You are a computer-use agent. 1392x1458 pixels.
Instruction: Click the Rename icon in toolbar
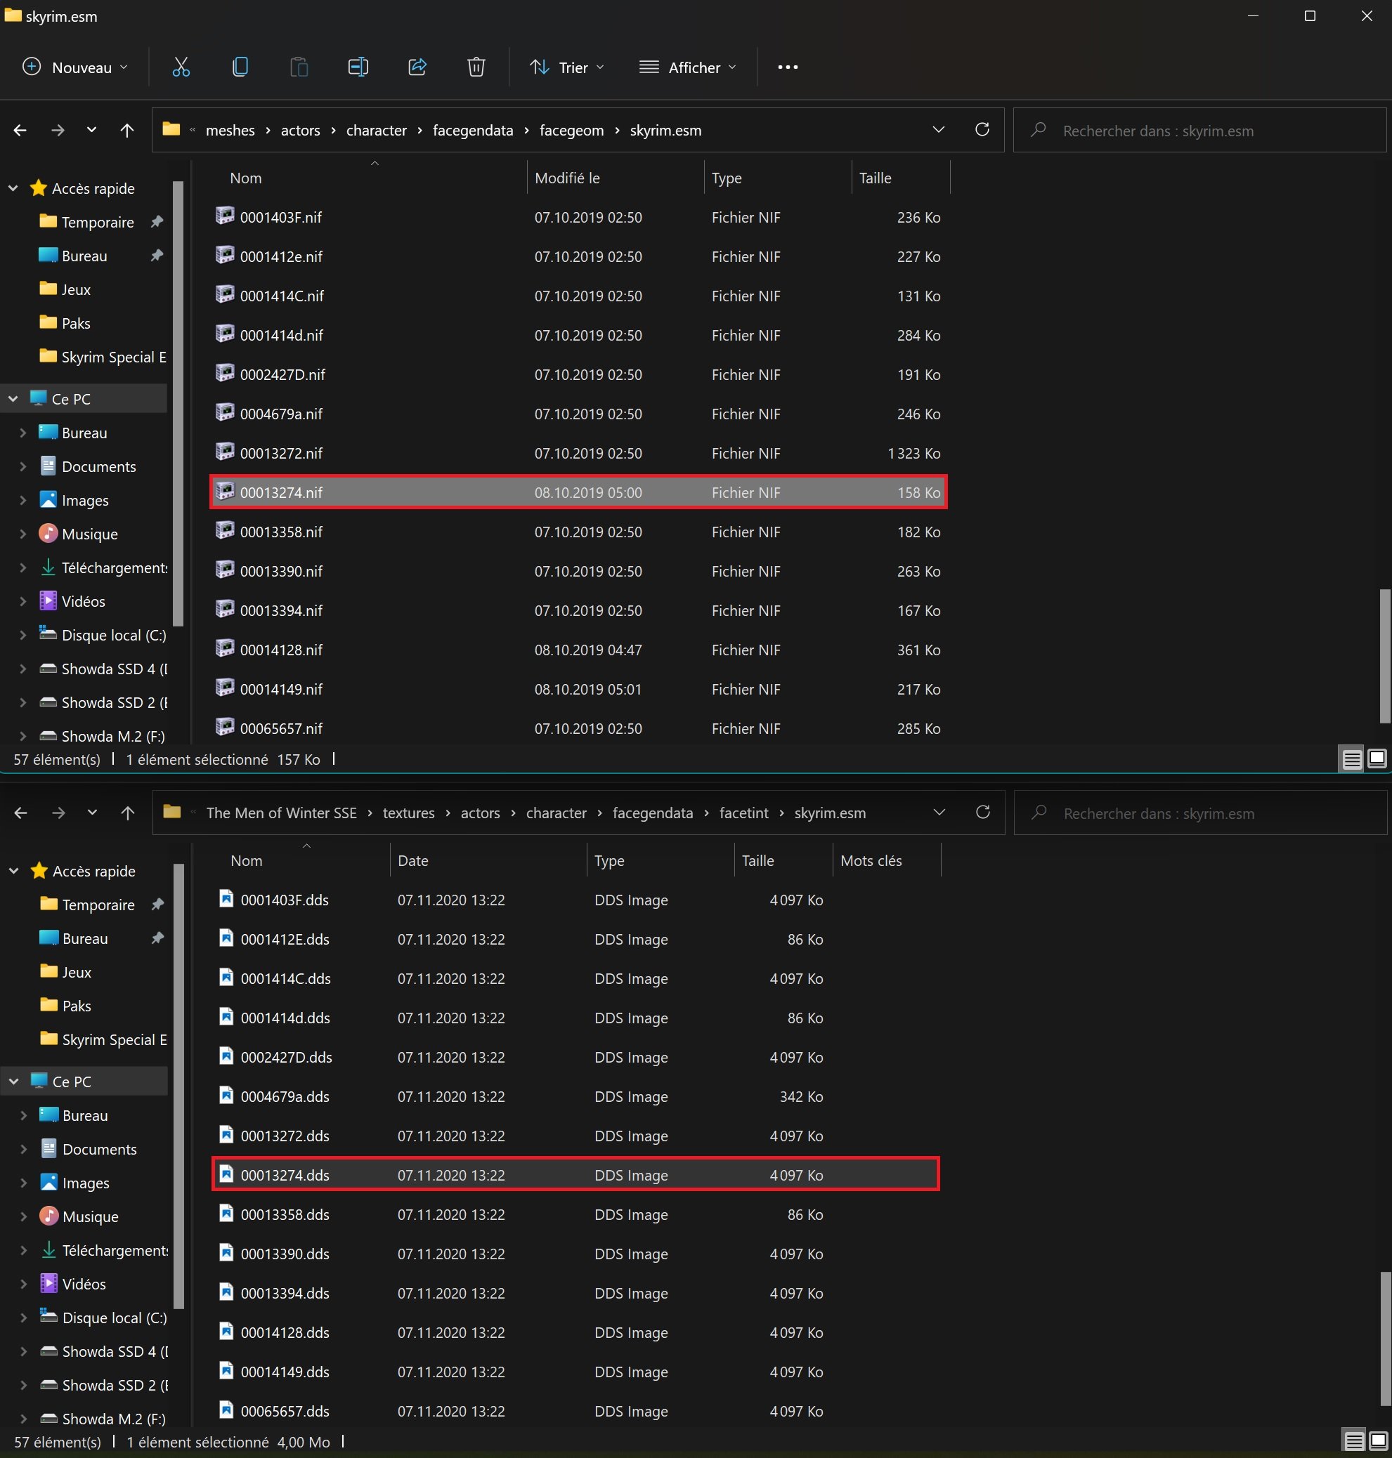(358, 67)
